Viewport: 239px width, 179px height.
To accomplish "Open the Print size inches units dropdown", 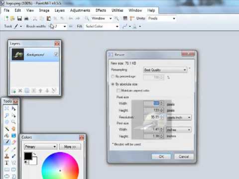I will (179, 130).
